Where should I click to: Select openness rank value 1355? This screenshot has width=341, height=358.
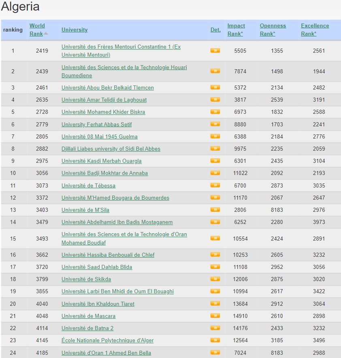tap(277, 51)
